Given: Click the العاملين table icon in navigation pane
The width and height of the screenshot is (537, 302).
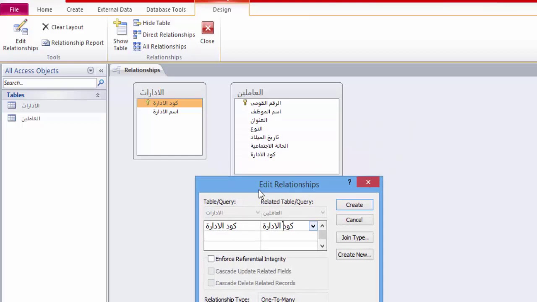Looking at the screenshot, I should click(x=12, y=119).
